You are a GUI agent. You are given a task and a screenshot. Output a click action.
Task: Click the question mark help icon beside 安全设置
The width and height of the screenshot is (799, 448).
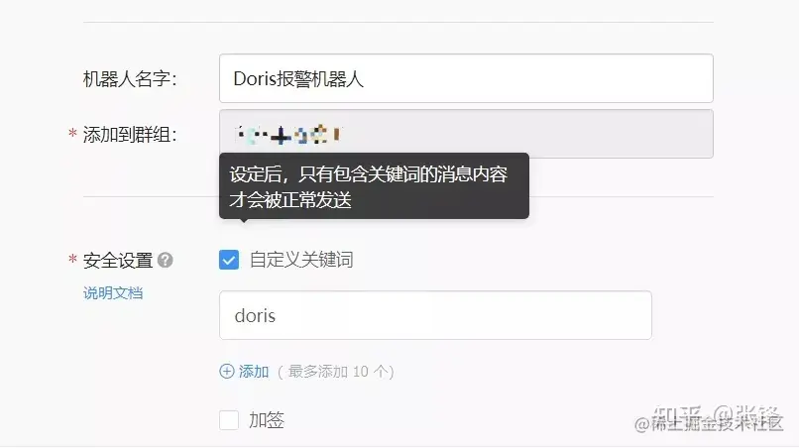166,261
